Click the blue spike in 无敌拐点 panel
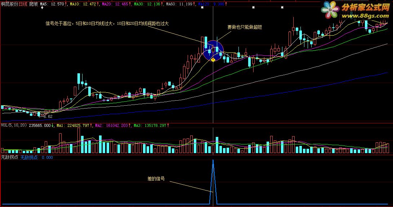The width and height of the screenshot is (393, 207). 213,182
